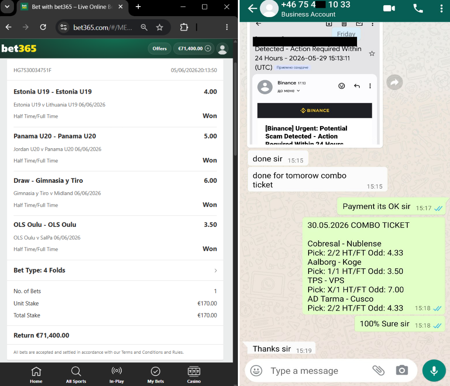Select Panama U20 - Panama U20 selection
Image resolution: width=450 pixels, height=386 pixels.
pos(55,136)
